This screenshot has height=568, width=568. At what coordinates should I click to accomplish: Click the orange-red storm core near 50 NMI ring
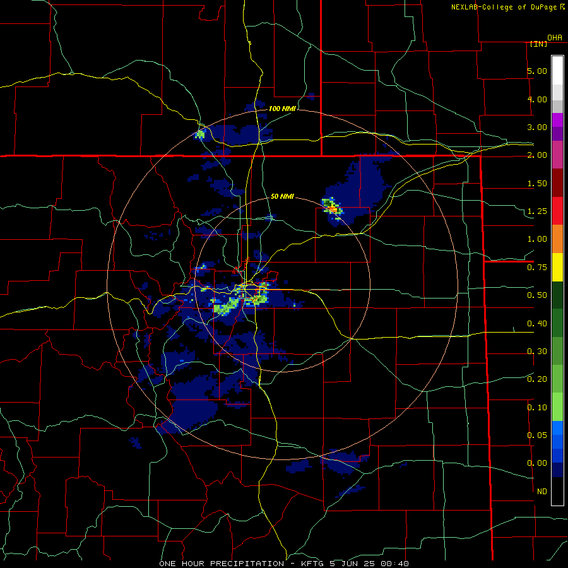click(333, 209)
